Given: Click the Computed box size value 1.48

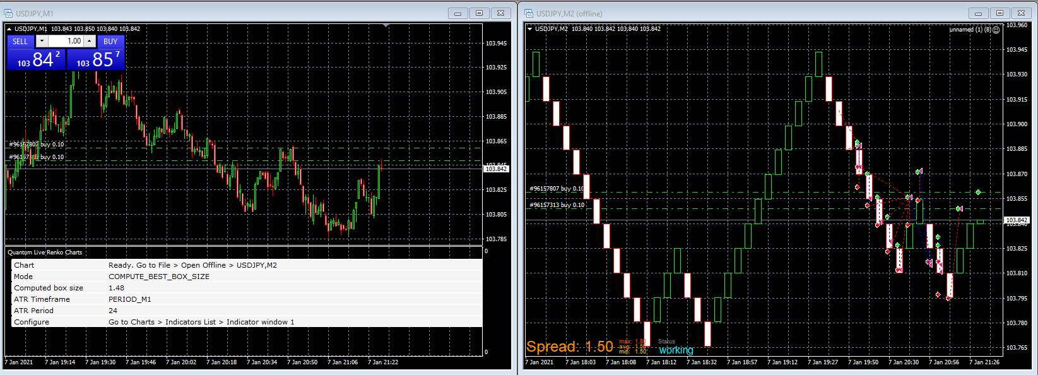Looking at the screenshot, I should click(116, 288).
